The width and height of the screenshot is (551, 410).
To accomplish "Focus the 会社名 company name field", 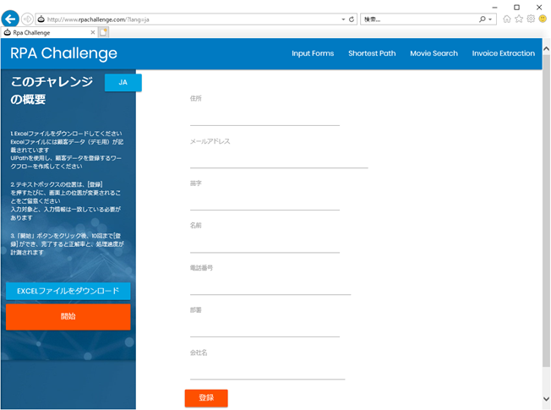I will (267, 371).
